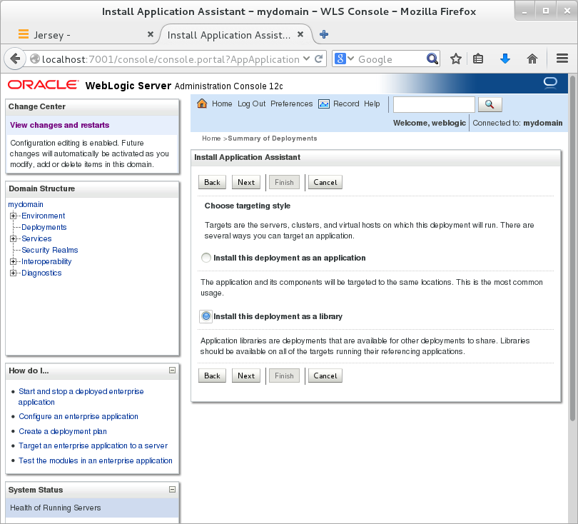Click the top Next button
This screenshot has width=578, height=524.
[x=246, y=182]
